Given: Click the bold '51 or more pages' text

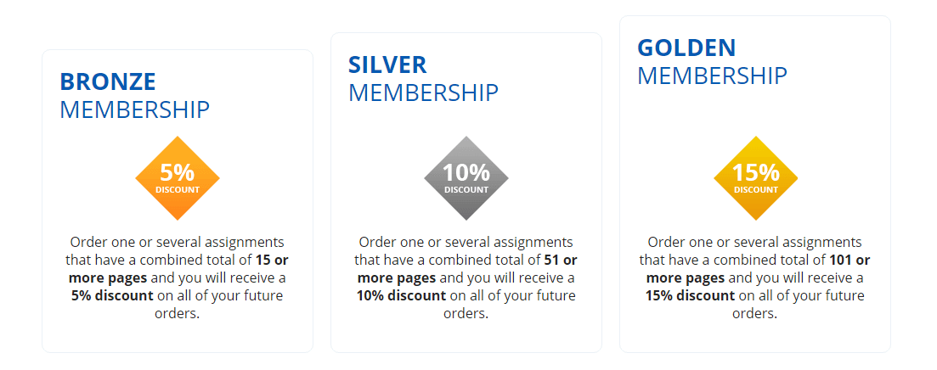Looking at the screenshot, I should tap(467, 269).
